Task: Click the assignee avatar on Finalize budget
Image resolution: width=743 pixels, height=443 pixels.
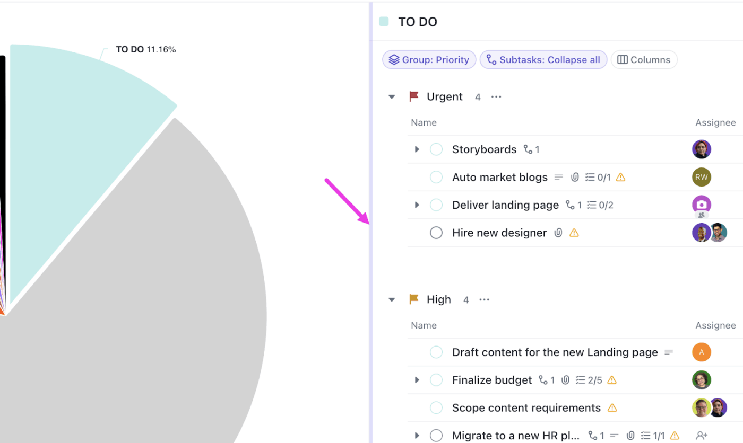Action: pyautogui.click(x=701, y=380)
